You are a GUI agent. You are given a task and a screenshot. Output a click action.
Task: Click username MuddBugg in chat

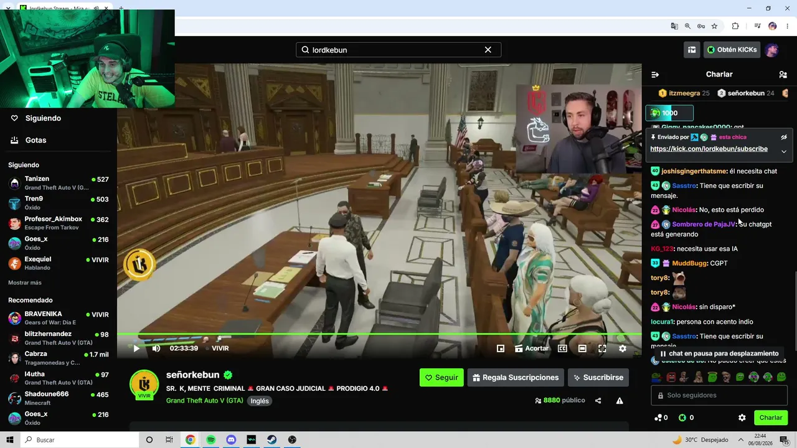[689, 263]
